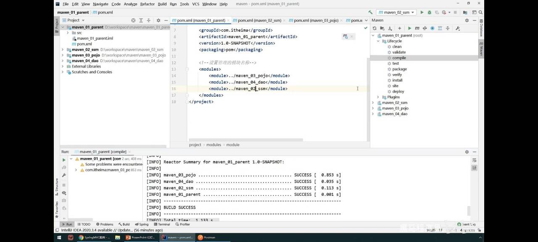Run Maven Build green arrow in Maven panel

(x=409, y=28)
